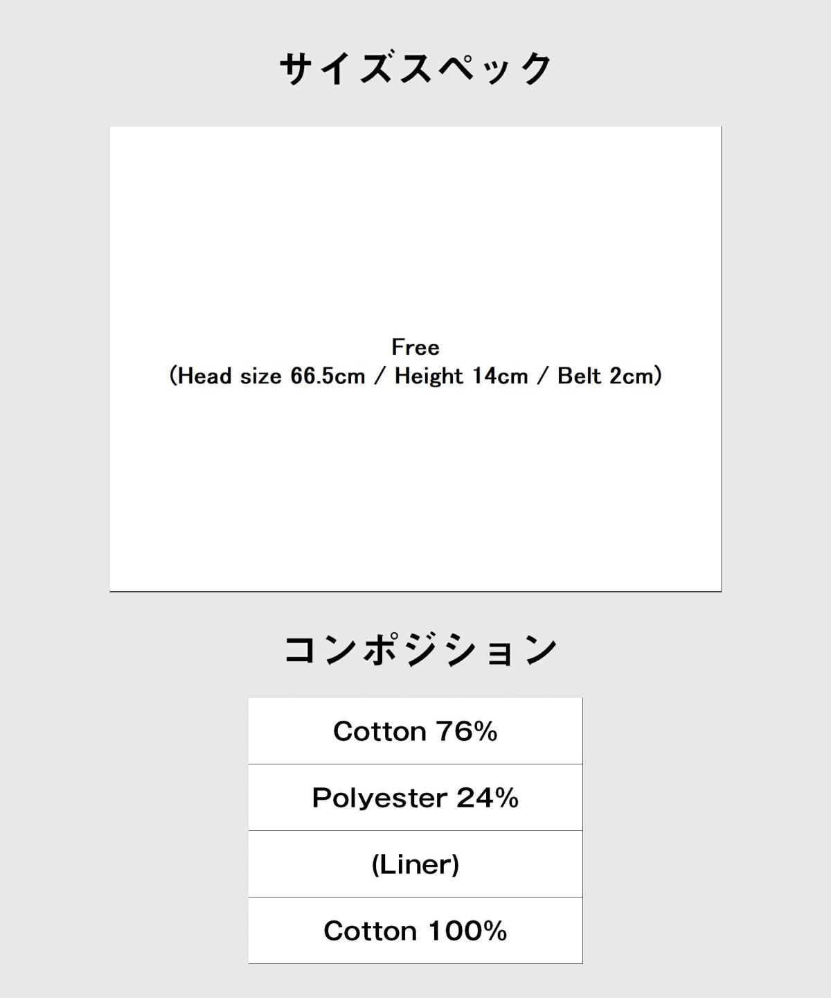The width and height of the screenshot is (831, 998).
Task: Click blank area above "Free" in size box
Action: click(x=415, y=229)
